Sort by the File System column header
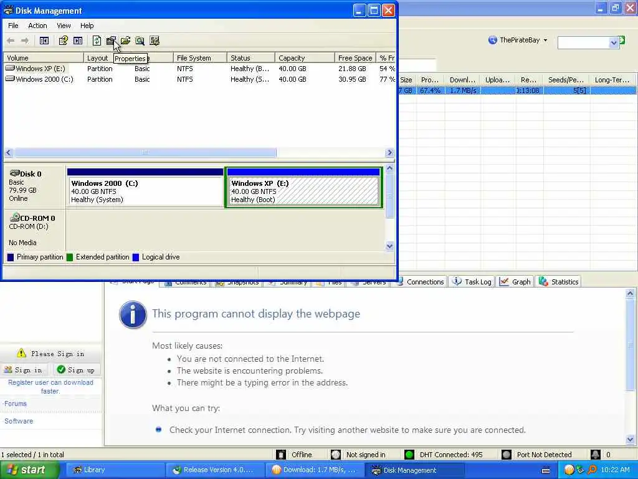Viewport: 638px width, 479px height. [x=200, y=58]
